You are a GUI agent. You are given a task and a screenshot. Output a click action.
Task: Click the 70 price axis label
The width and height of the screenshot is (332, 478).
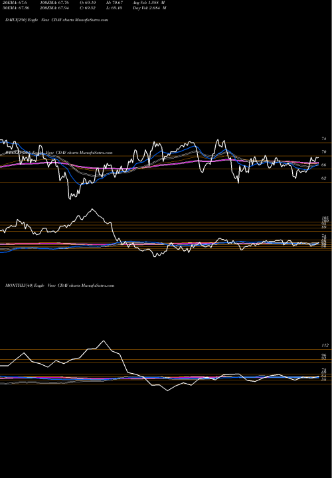click(x=324, y=152)
